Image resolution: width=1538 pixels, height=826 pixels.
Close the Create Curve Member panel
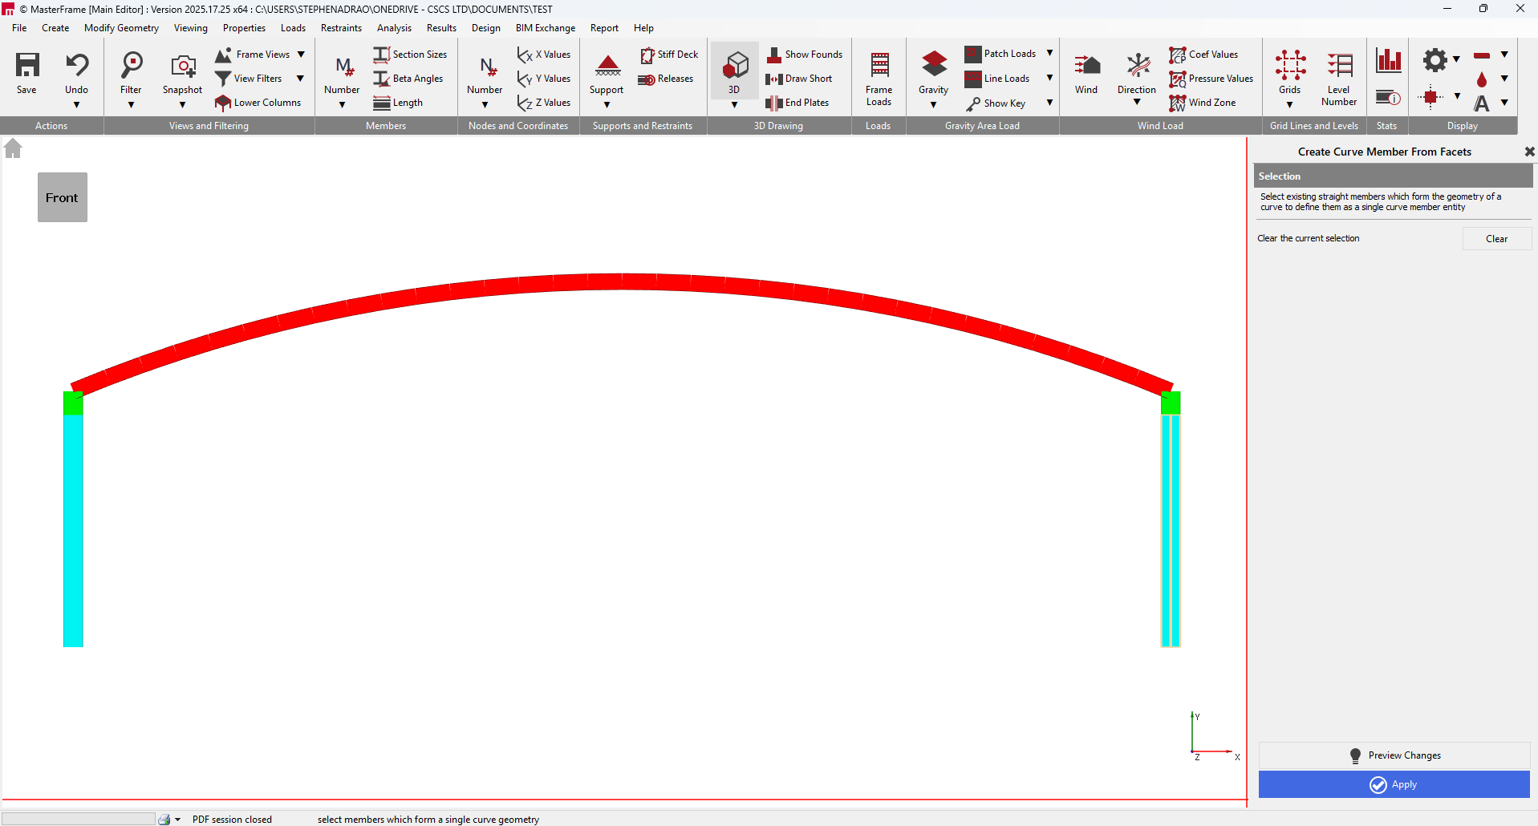coord(1529,152)
